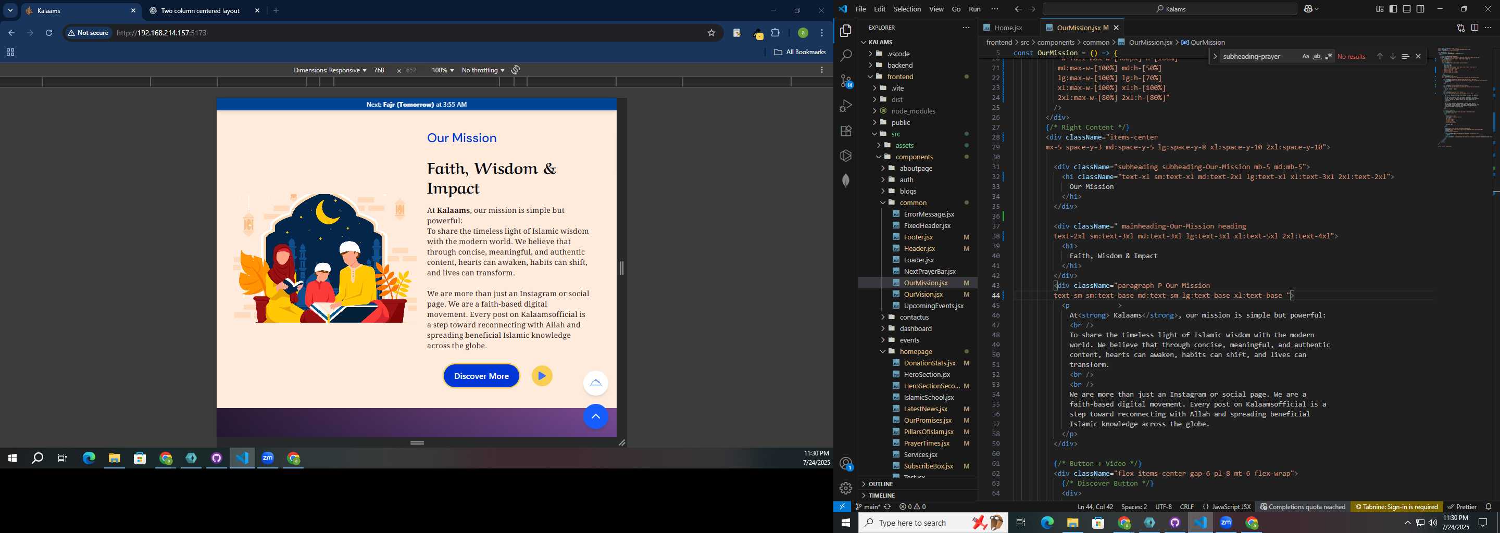
Task: Open Chrome Extensions puzzle icon
Action: point(776,33)
